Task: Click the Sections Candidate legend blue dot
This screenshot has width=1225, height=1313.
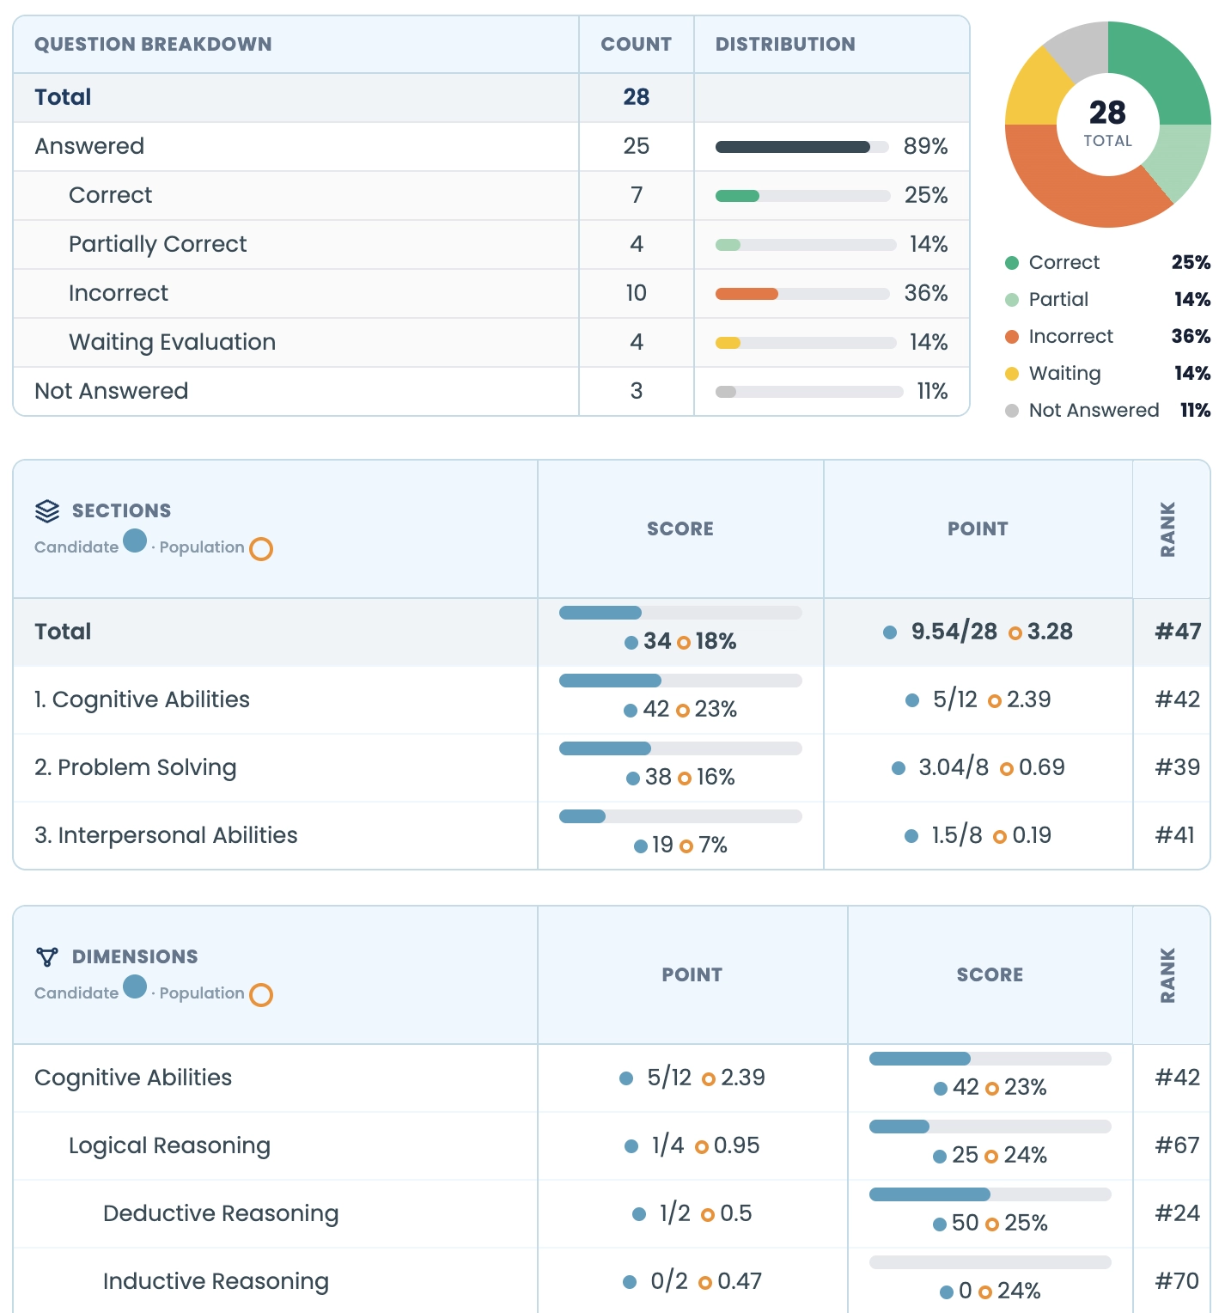Action: point(135,541)
